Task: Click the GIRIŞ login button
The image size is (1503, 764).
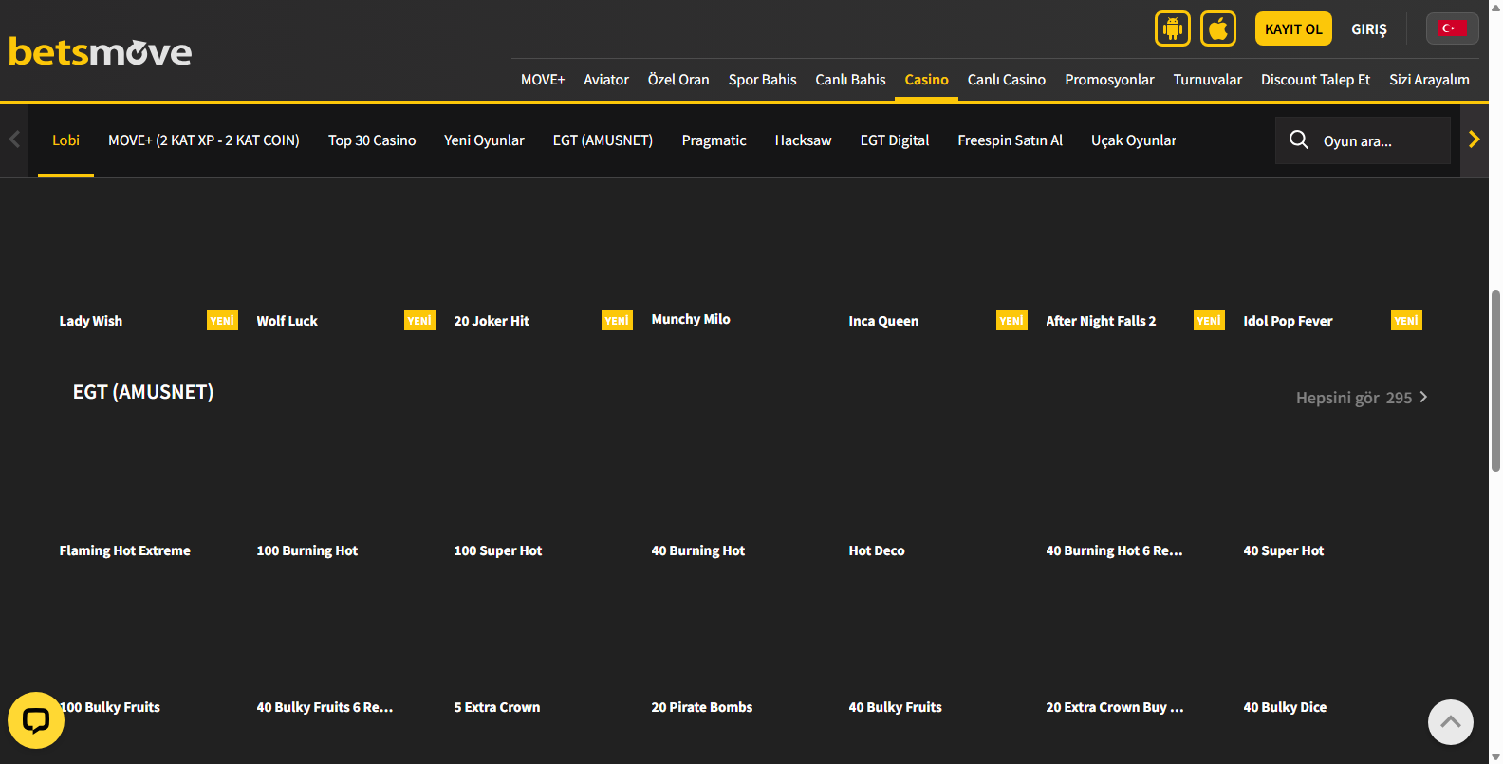Action: [1369, 29]
